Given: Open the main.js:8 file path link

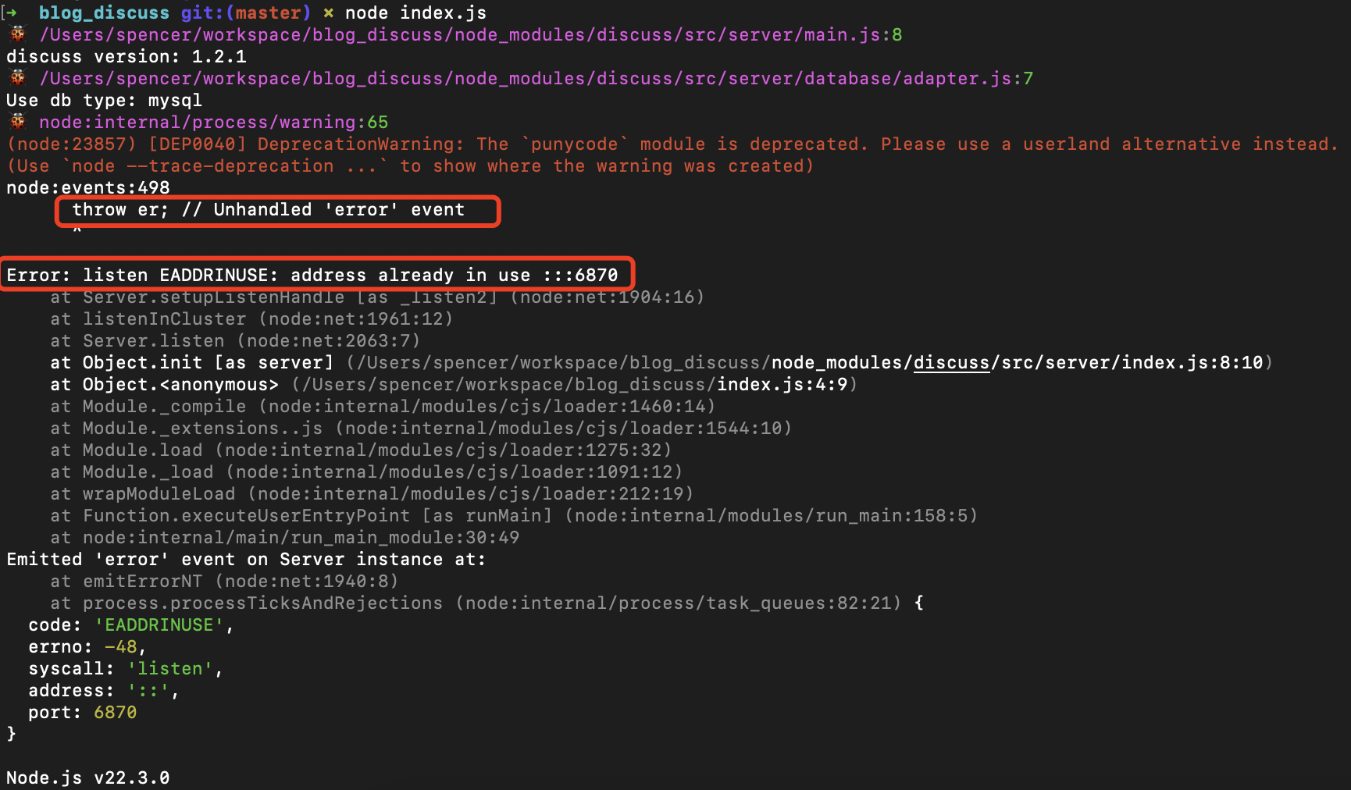Looking at the screenshot, I should click(470, 34).
